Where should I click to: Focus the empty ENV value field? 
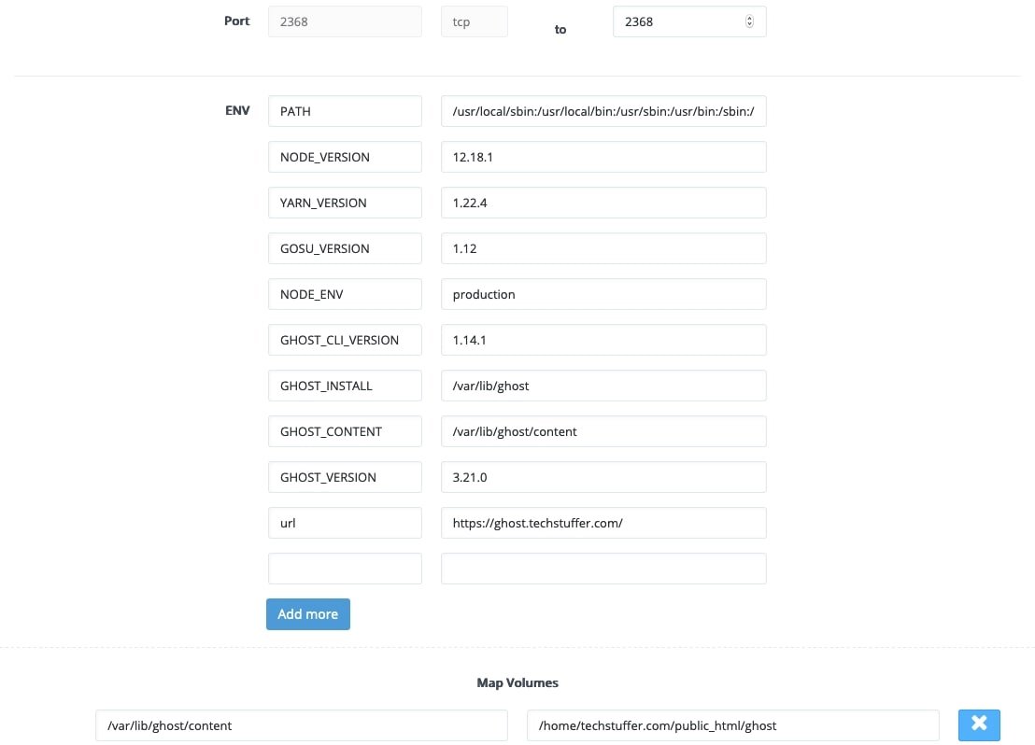[603, 569]
